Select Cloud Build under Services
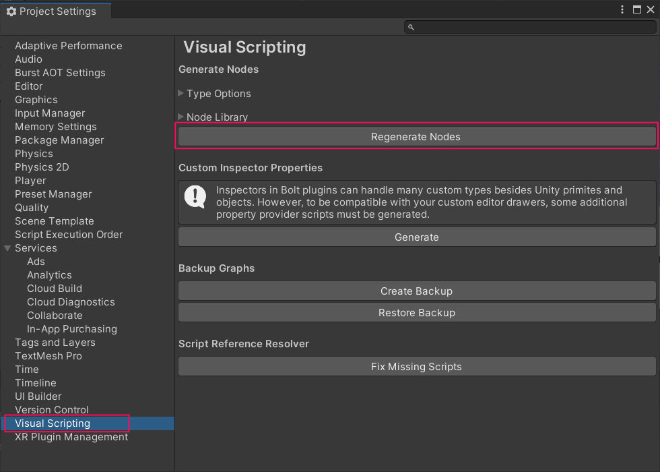Screen dimensions: 660x472 [x=55, y=289]
